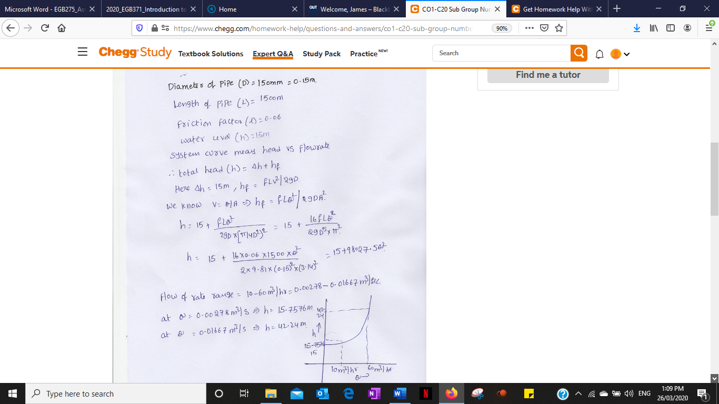Click the Find me a tutor button
Image resolution: width=719 pixels, height=404 pixels.
547,75
